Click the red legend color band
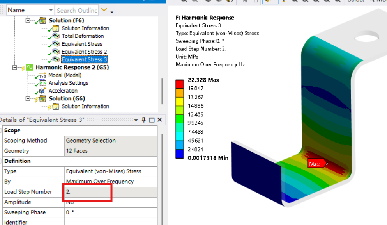This screenshot has height=225, width=387. tap(179, 84)
